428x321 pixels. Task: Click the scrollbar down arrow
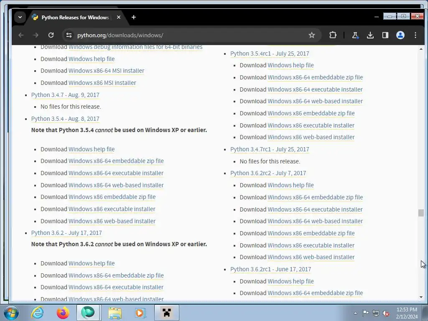tap(421, 297)
